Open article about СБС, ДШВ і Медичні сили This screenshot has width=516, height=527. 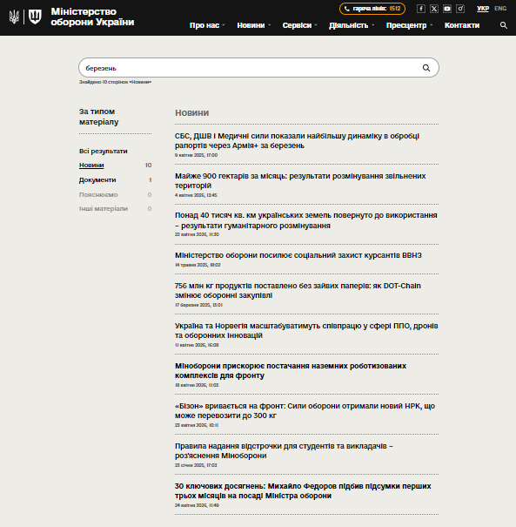click(x=297, y=141)
